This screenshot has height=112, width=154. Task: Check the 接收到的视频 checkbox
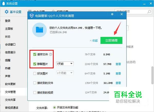point(35,92)
